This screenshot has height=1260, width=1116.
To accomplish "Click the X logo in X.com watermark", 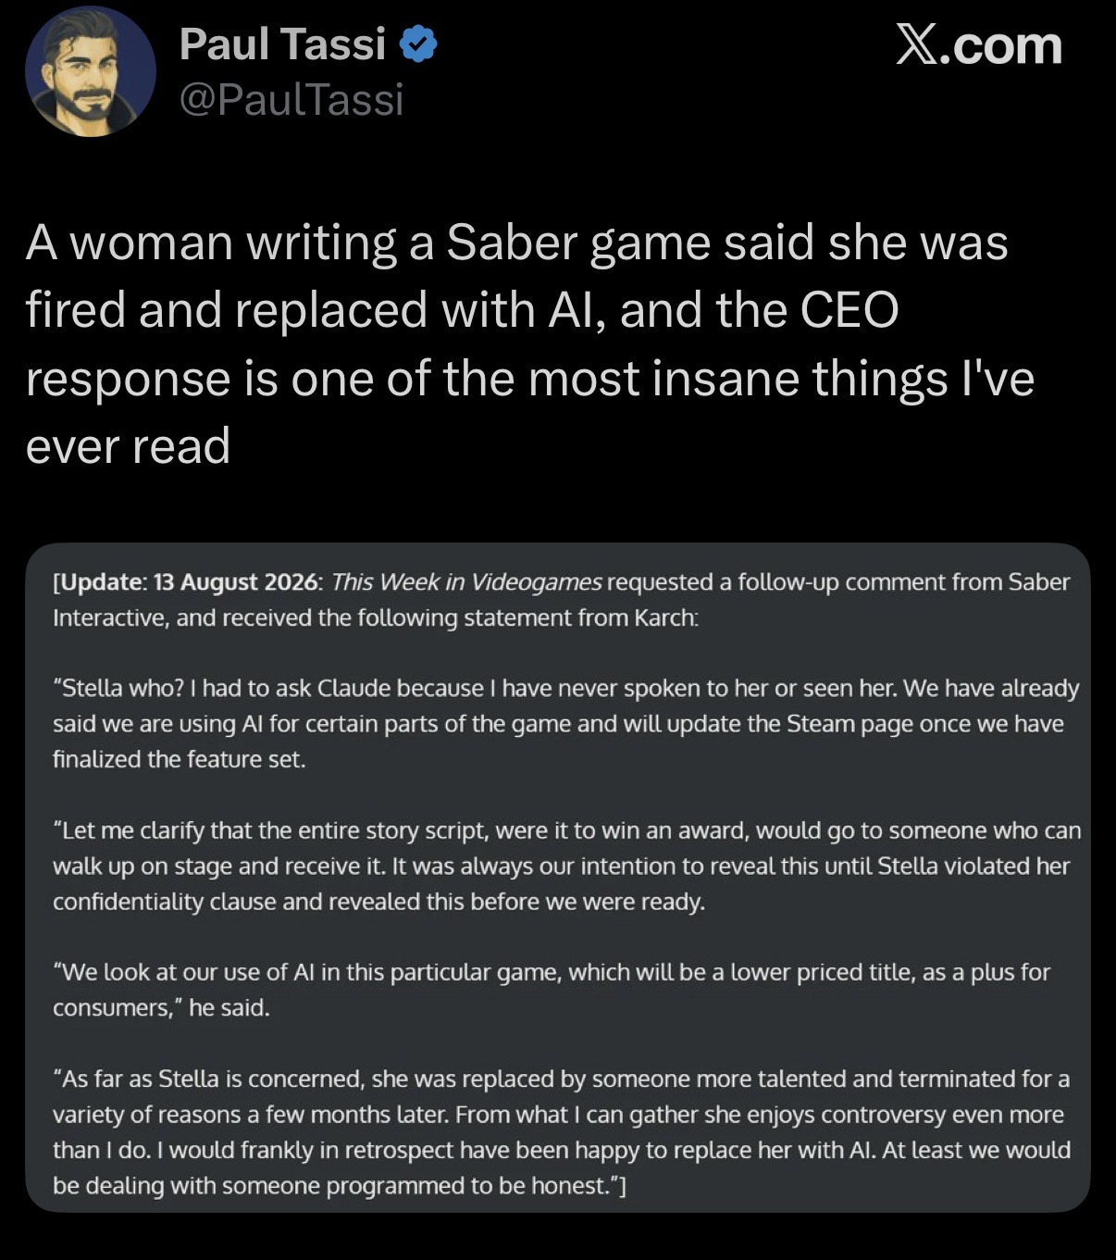I will tap(915, 45).
